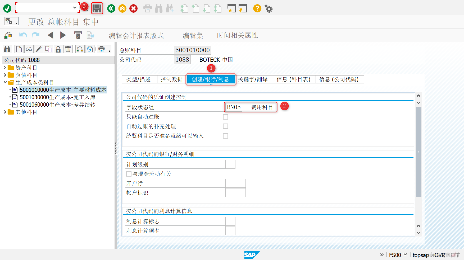Click the glasses Display icon
The image size is (464, 260).
(x=29, y=49)
